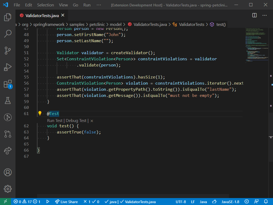Open the Live Share activity bar icon
The width and height of the screenshot is (273, 205).
8,151
